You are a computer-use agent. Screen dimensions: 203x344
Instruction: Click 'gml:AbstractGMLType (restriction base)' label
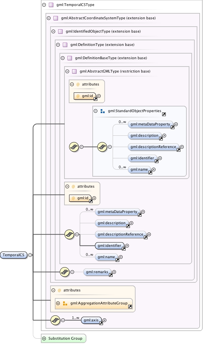tap(115, 71)
